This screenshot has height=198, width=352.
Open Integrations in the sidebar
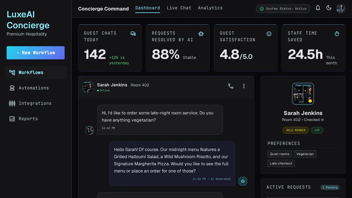coord(36,103)
